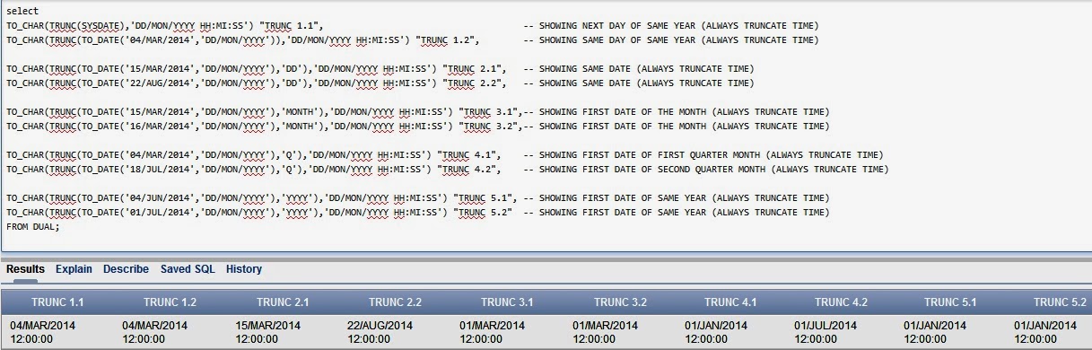
Task: Select the TRUNC 2.2 column header
Action: tap(395, 302)
